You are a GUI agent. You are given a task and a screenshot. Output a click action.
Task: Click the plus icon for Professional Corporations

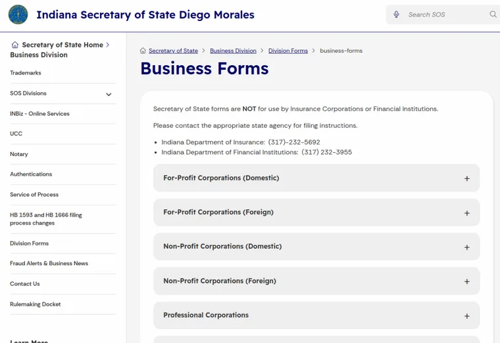tap(467, 316)
